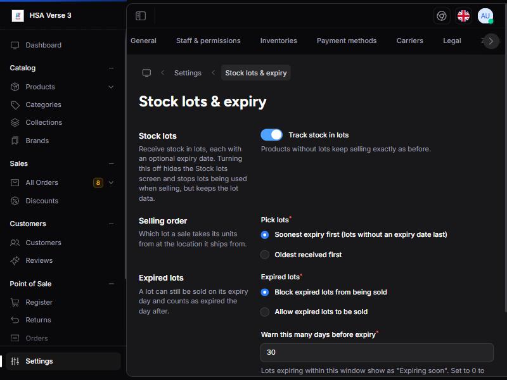
Task: Open Brands page
Action: (37, 141)
